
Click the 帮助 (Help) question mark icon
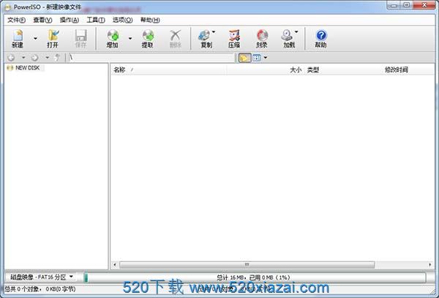pyautogui.click(x=321, y=38)
